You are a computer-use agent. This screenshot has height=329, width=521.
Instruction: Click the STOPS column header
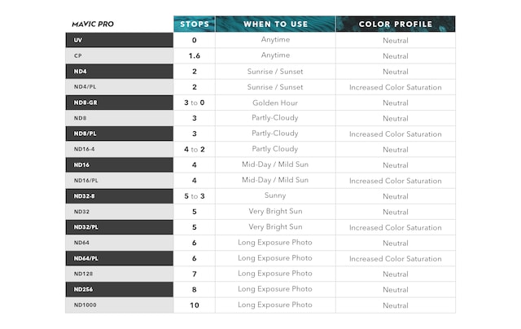194,24
